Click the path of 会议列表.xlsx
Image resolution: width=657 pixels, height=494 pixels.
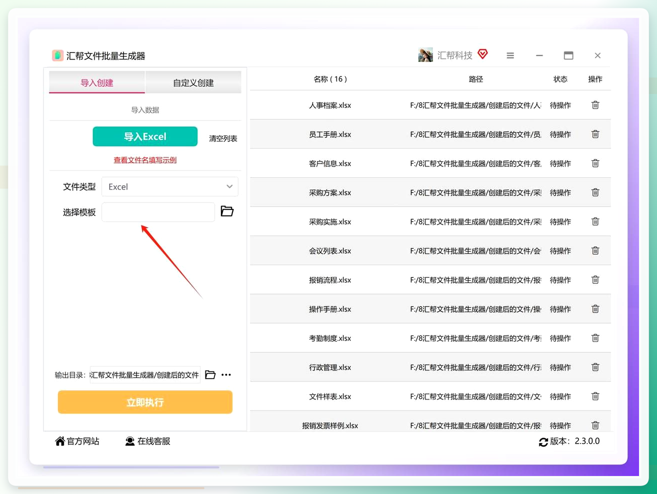click(x=475, y=250)
